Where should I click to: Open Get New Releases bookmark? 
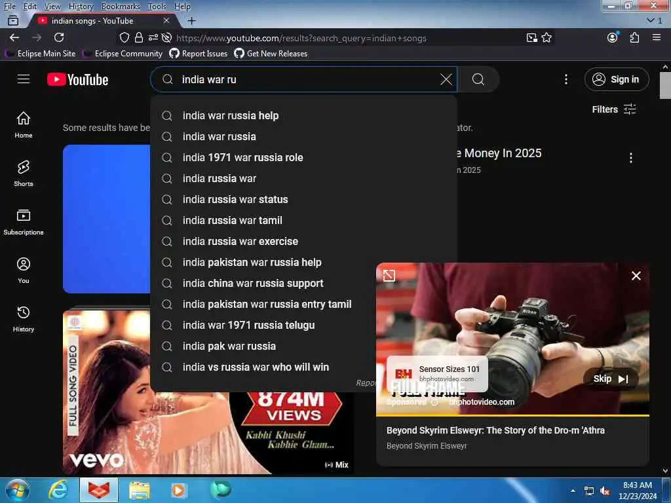271,54
